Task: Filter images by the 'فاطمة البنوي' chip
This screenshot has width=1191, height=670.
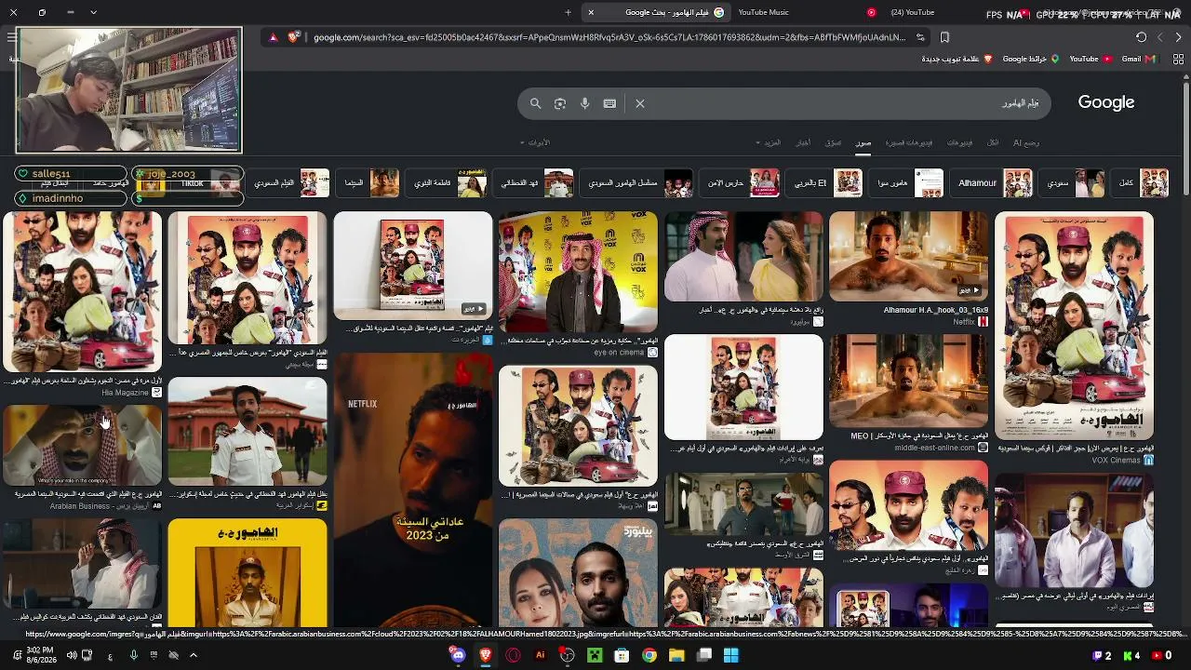Action: click(447, 182)
